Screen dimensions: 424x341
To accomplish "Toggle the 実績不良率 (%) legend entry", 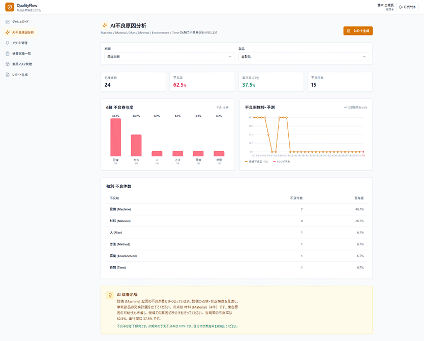I will click(x=256, y=162).
